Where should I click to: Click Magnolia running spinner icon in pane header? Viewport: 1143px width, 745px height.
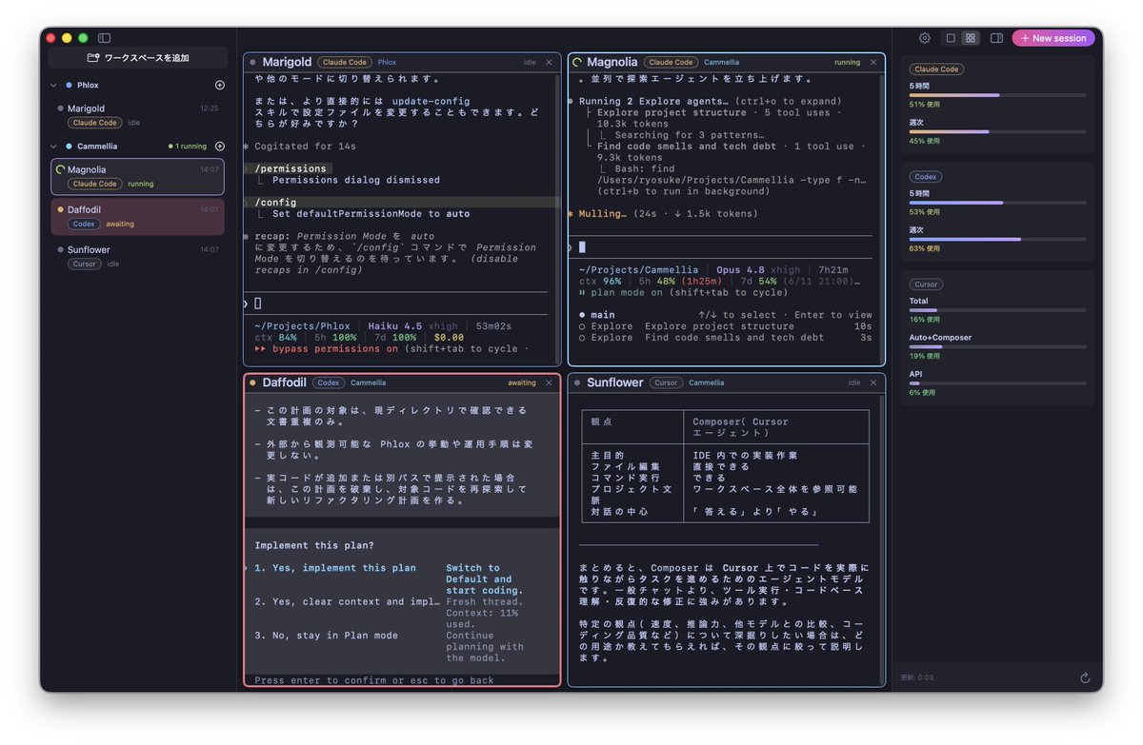[577, 63]
